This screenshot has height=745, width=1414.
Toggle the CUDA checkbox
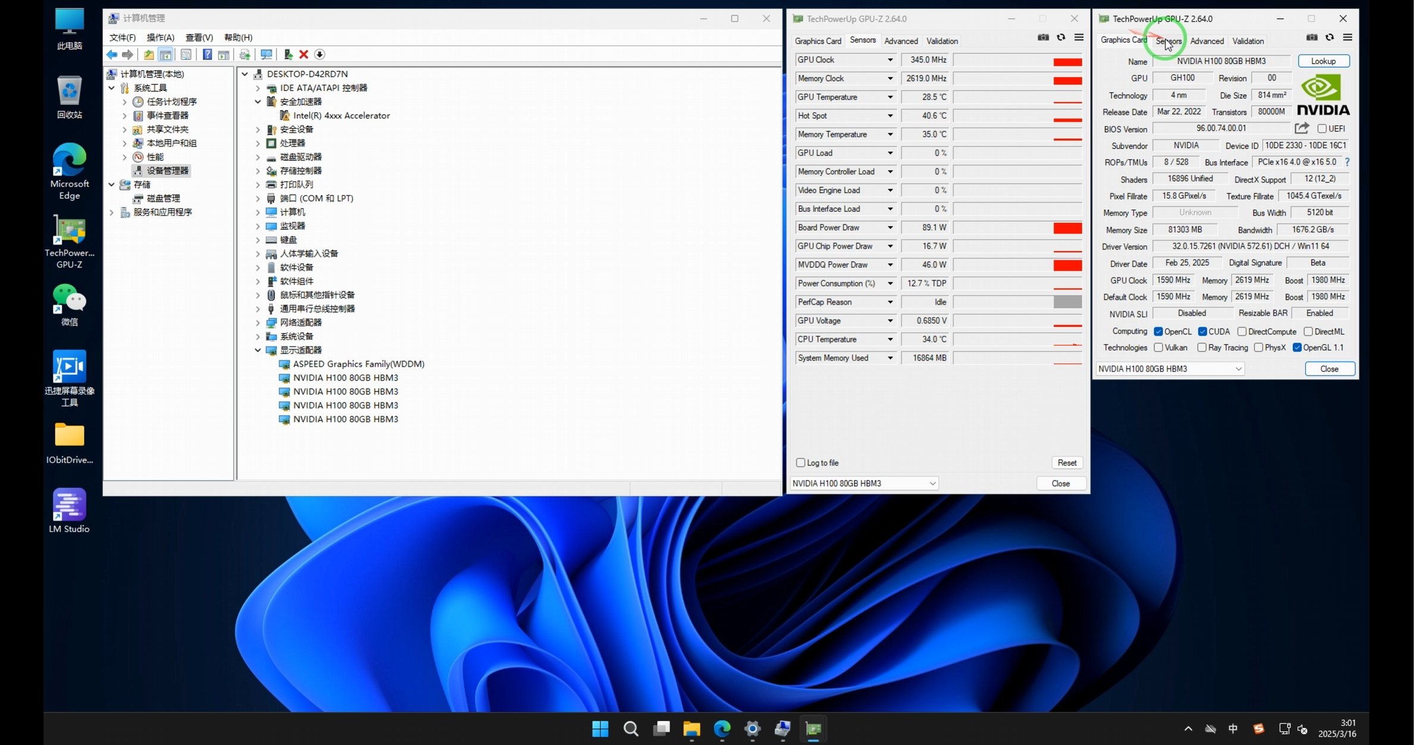click(1202, 332)
